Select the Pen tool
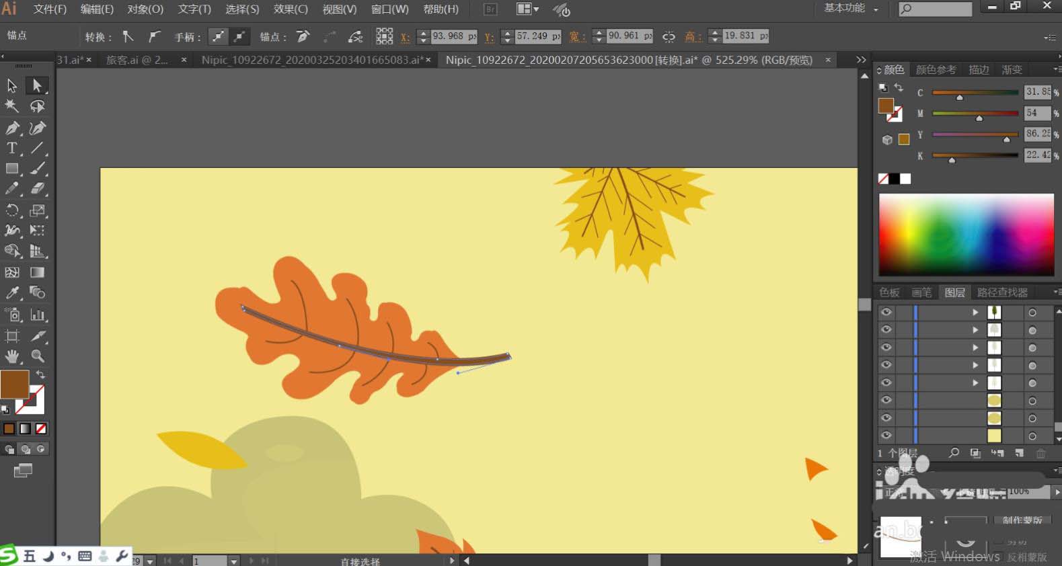 (12, 128)
